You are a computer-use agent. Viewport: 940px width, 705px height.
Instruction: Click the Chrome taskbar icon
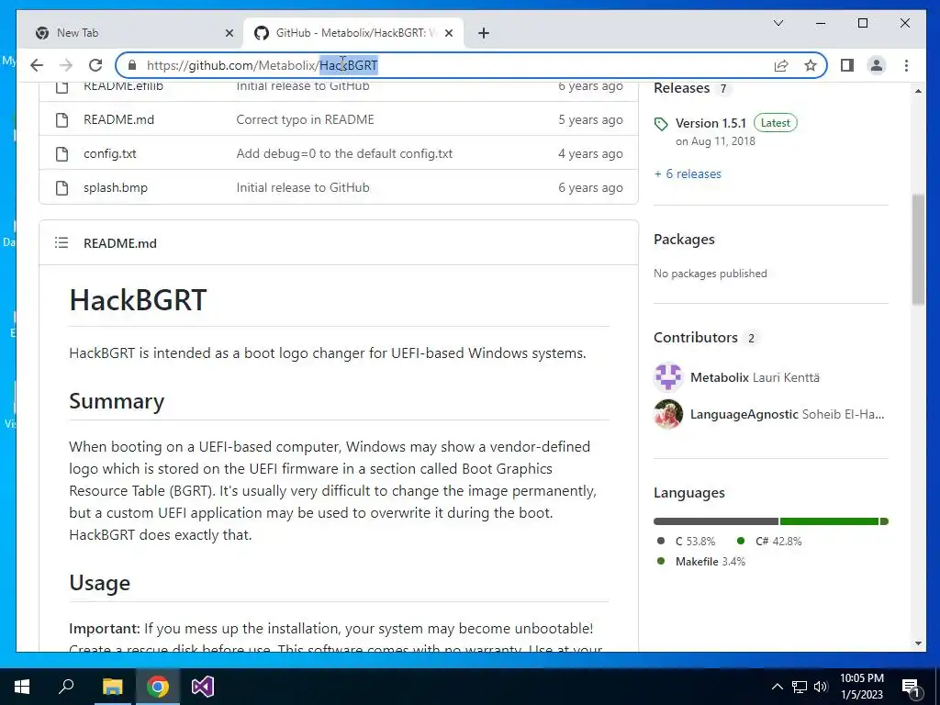pos(158,687)
